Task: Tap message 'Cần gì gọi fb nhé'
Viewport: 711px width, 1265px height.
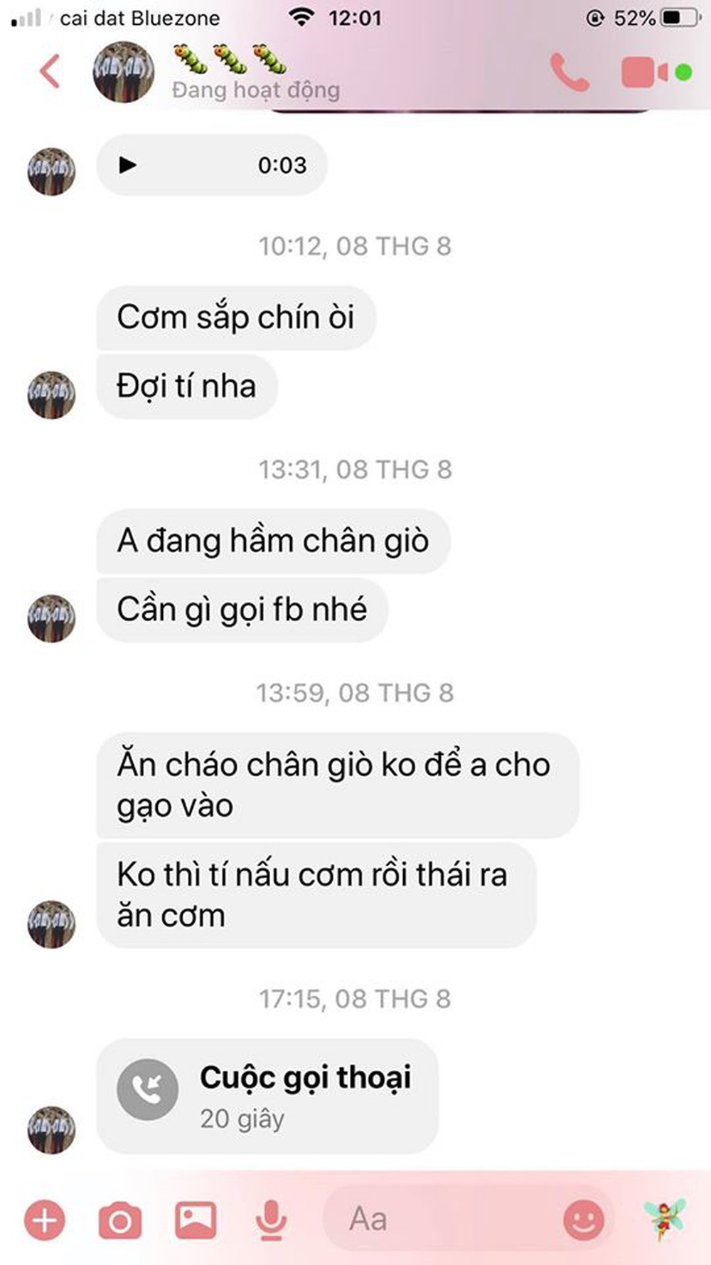Action: 242,610
